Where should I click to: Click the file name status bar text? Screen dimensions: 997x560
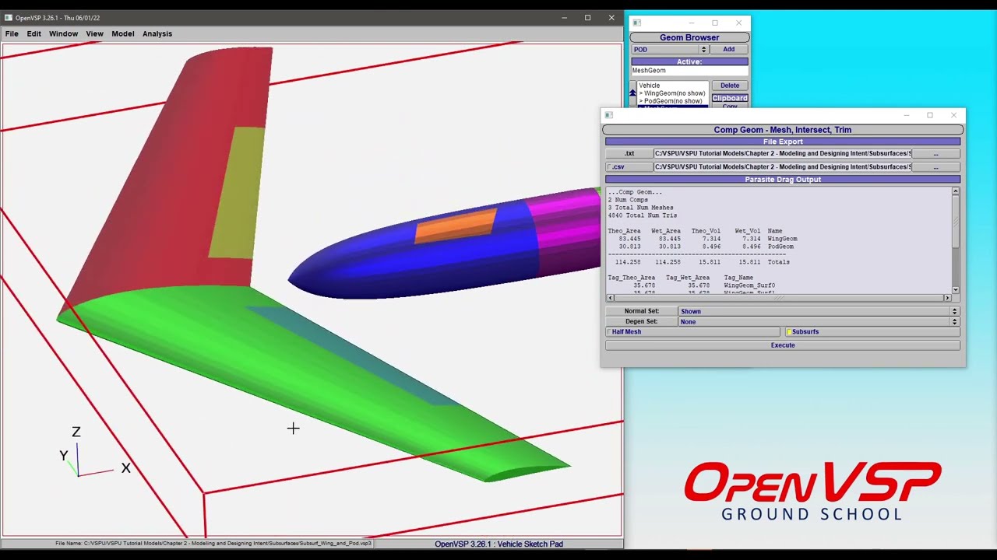(213, 544)
